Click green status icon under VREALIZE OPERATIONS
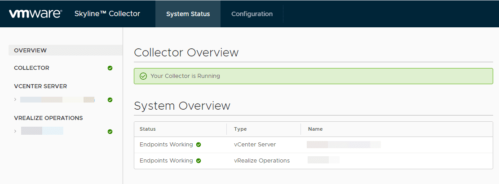The height and width of the screenshot is (184, 499). (x=110, y=132)
